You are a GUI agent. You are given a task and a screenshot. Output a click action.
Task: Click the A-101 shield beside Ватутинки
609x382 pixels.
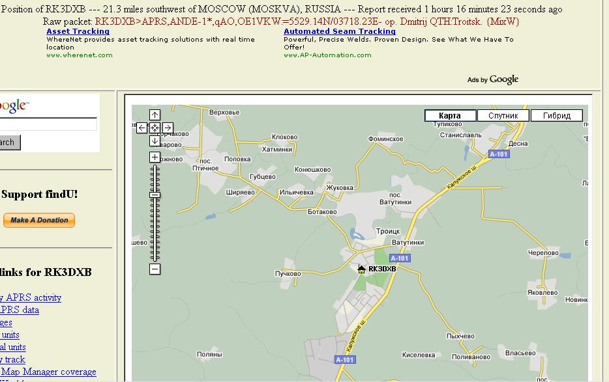tap(400, 258)
